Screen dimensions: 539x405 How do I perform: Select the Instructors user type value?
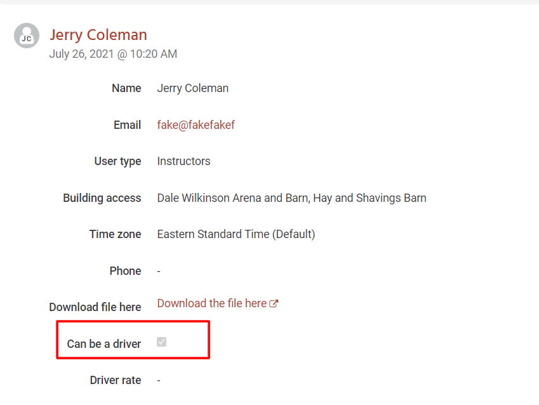pos(184,161)
